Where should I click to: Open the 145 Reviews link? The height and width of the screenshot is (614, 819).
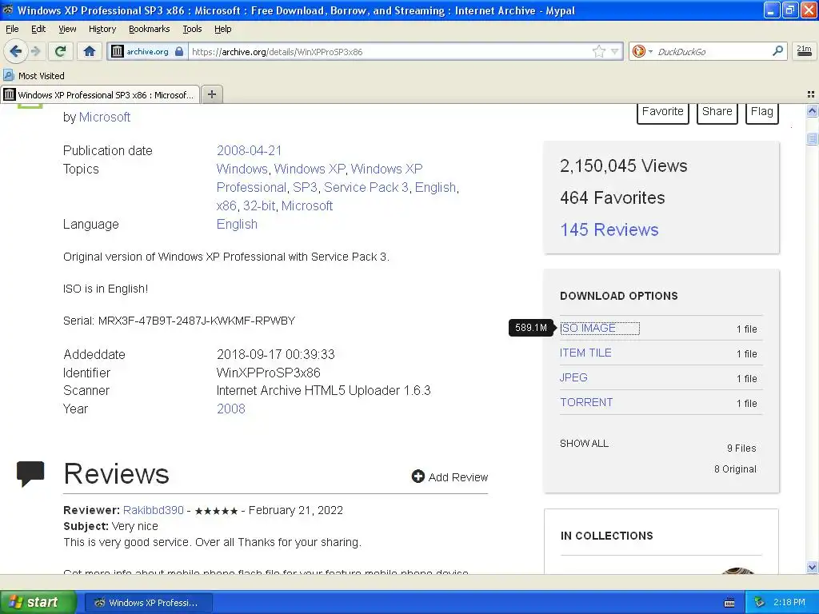click(x=609, y=229)
